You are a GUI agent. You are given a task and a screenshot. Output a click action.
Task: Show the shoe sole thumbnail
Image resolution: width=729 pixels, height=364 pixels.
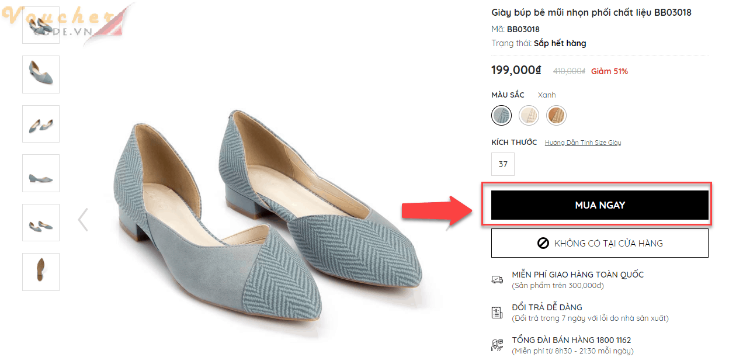41,272
